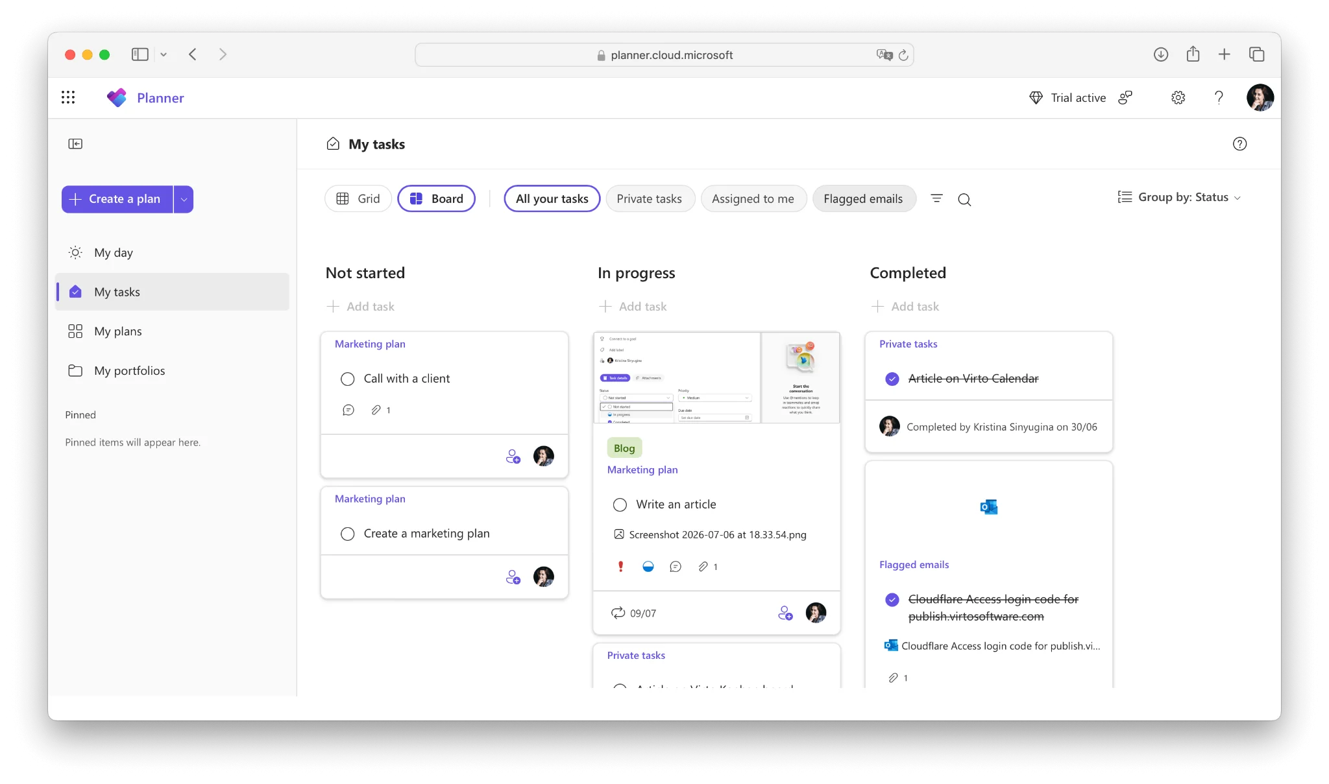1329x784 pixels.
Task: Open the filter icon in toolbar
Action: (936, 198)
